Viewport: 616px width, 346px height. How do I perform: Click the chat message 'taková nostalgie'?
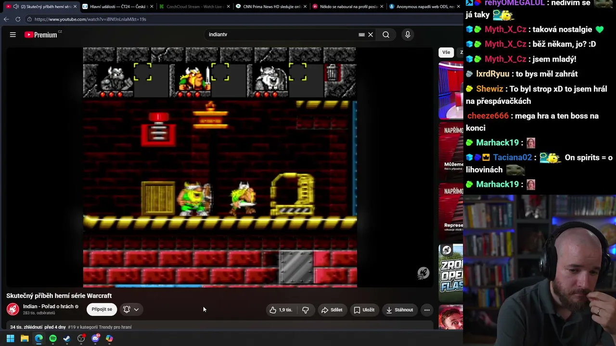(562, 29)
